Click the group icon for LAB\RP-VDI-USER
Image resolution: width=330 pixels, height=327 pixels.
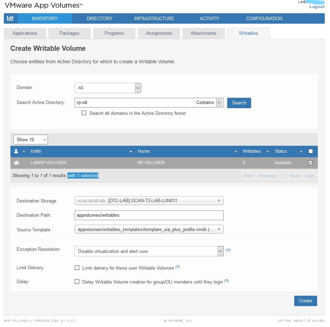click(x=16, y=162)
